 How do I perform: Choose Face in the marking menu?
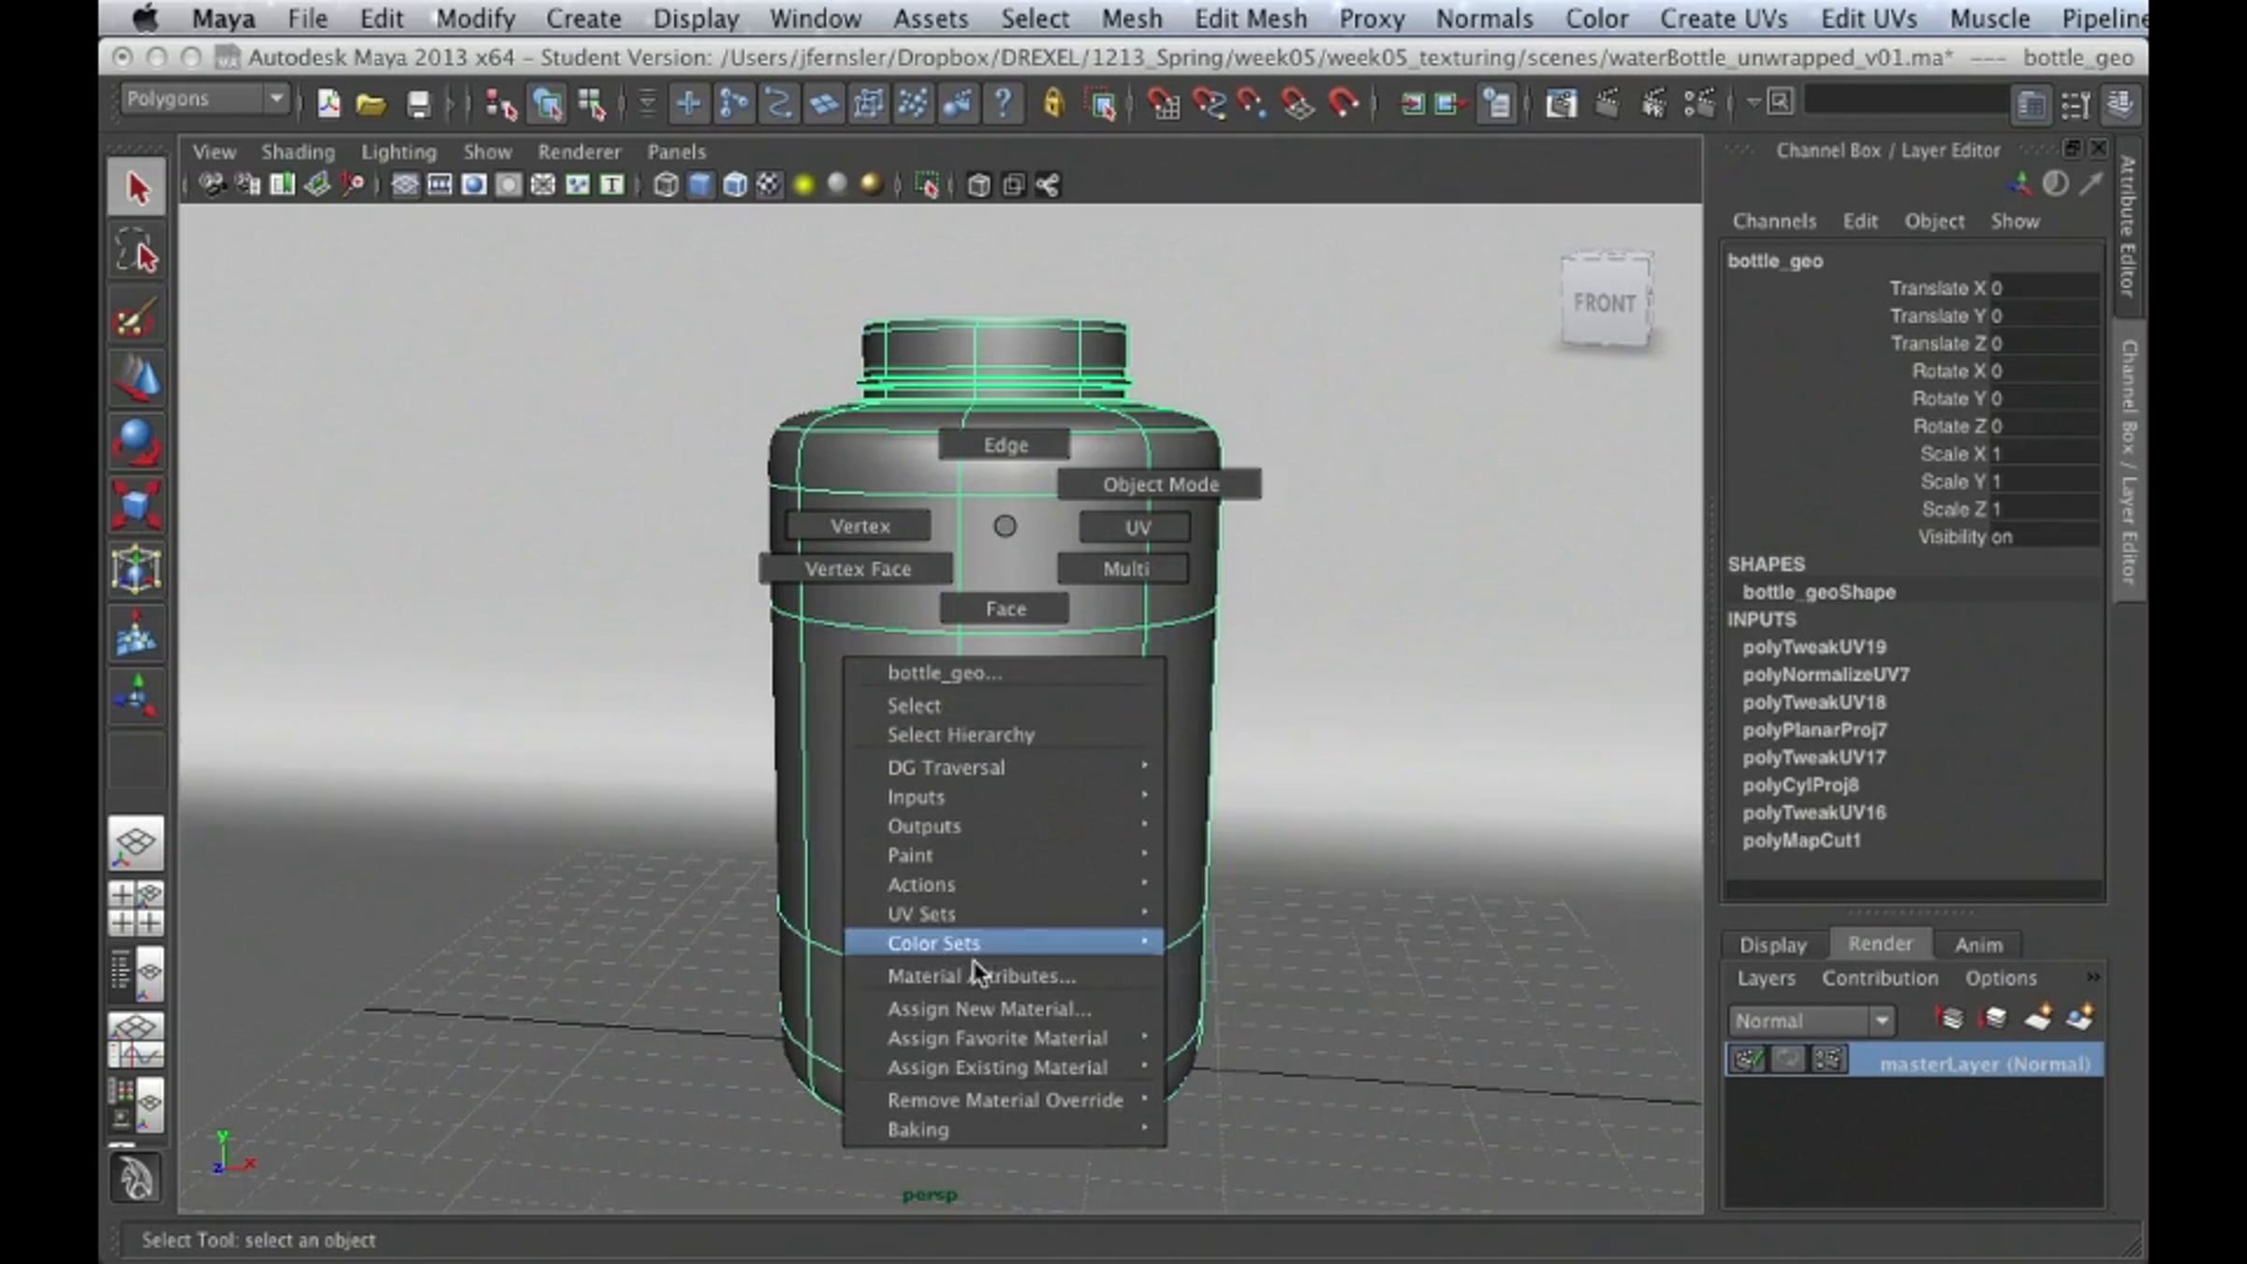tap(1005, 609)
